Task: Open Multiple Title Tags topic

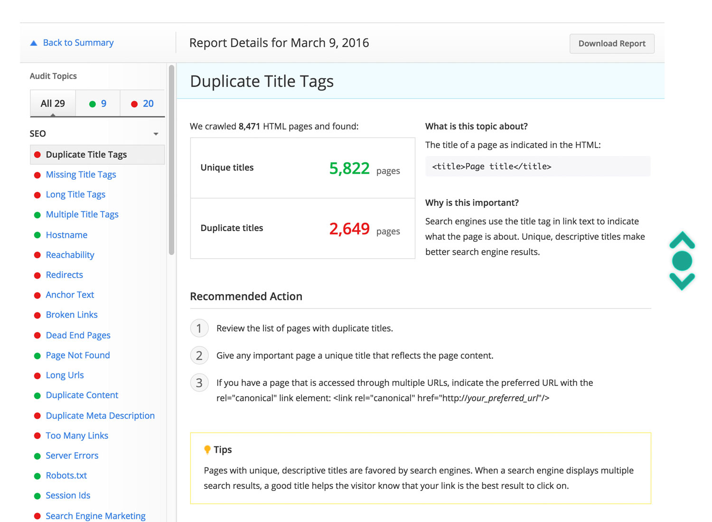Action: tap(82, 214)
